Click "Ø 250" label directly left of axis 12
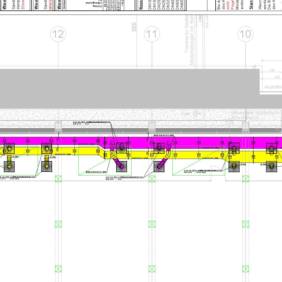Image resolution: width=282 pixels, height=282 pixels. pyautogui.click(x=53, y=157)
